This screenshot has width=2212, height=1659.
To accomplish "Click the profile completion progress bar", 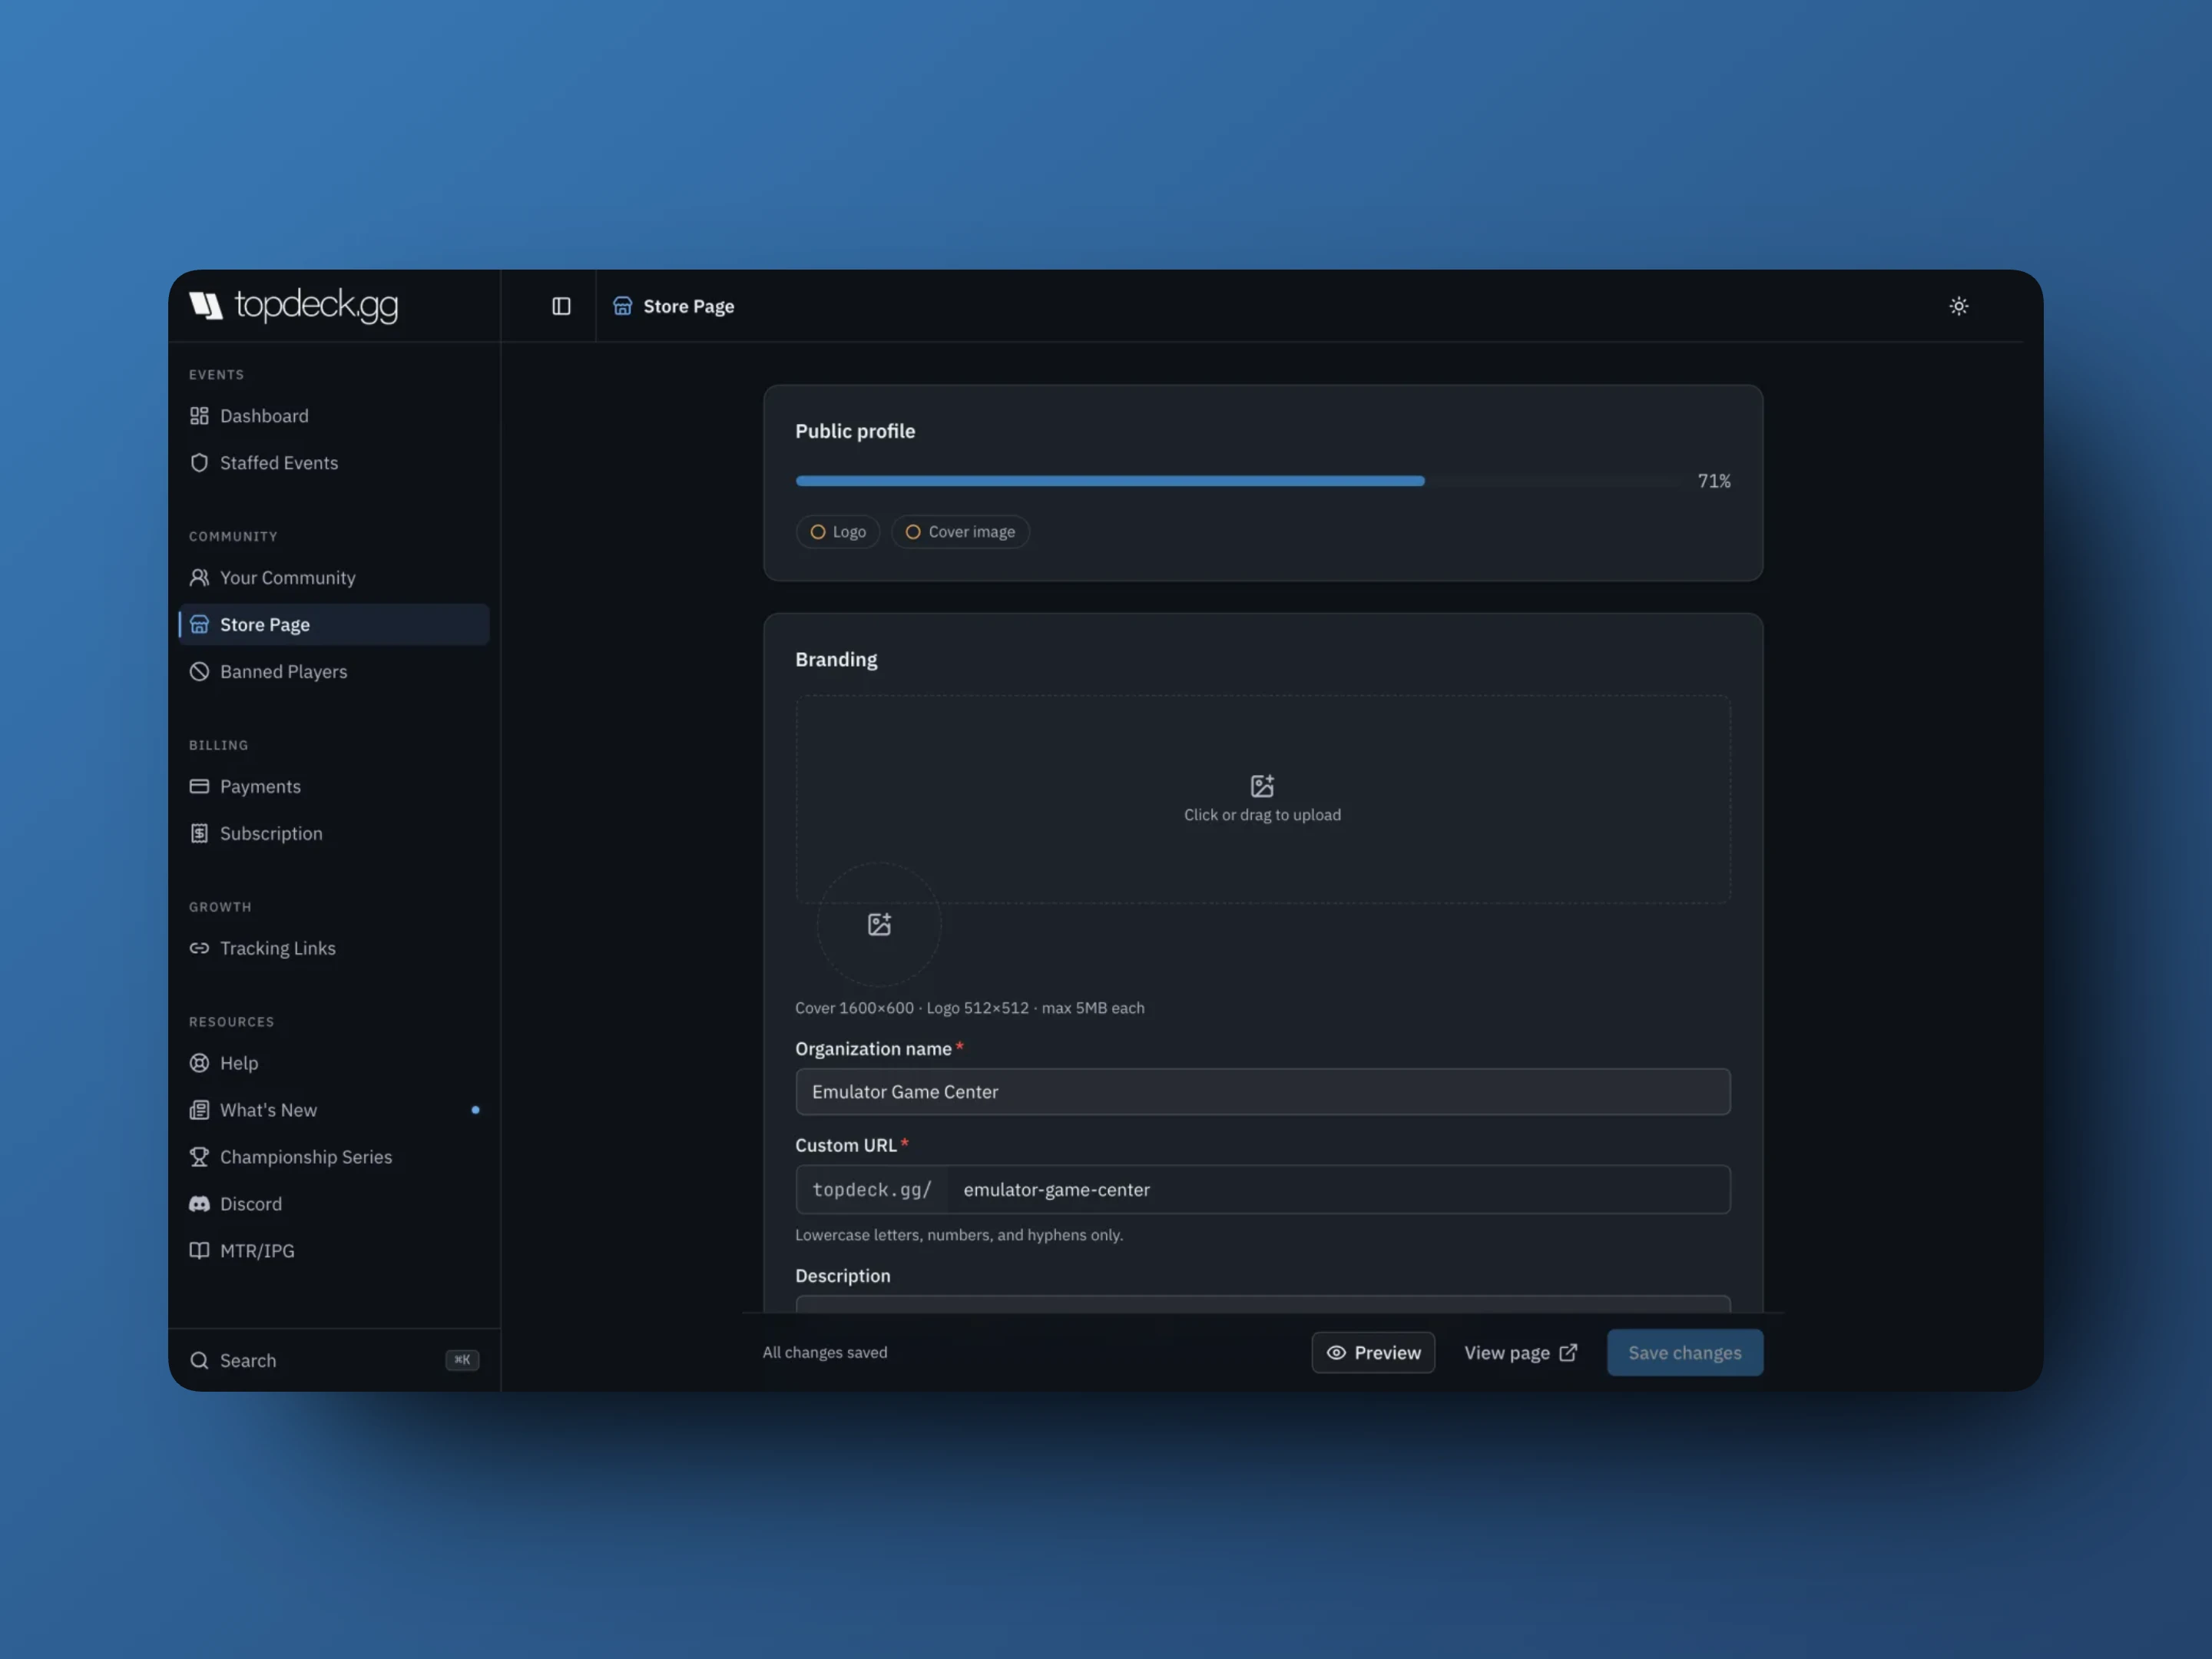I will (1240, 481).
